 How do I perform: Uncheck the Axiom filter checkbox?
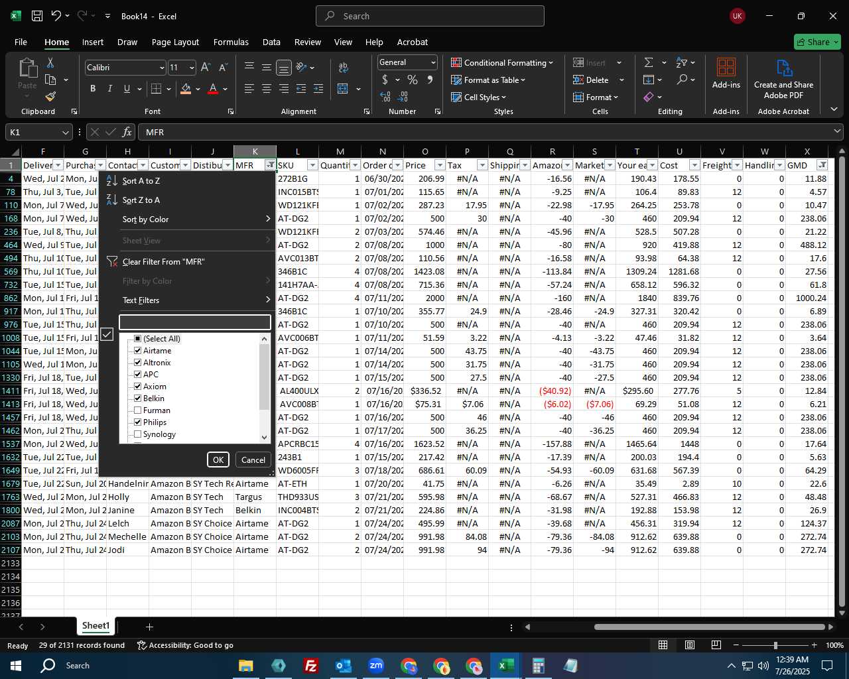(x=138, y=387)
